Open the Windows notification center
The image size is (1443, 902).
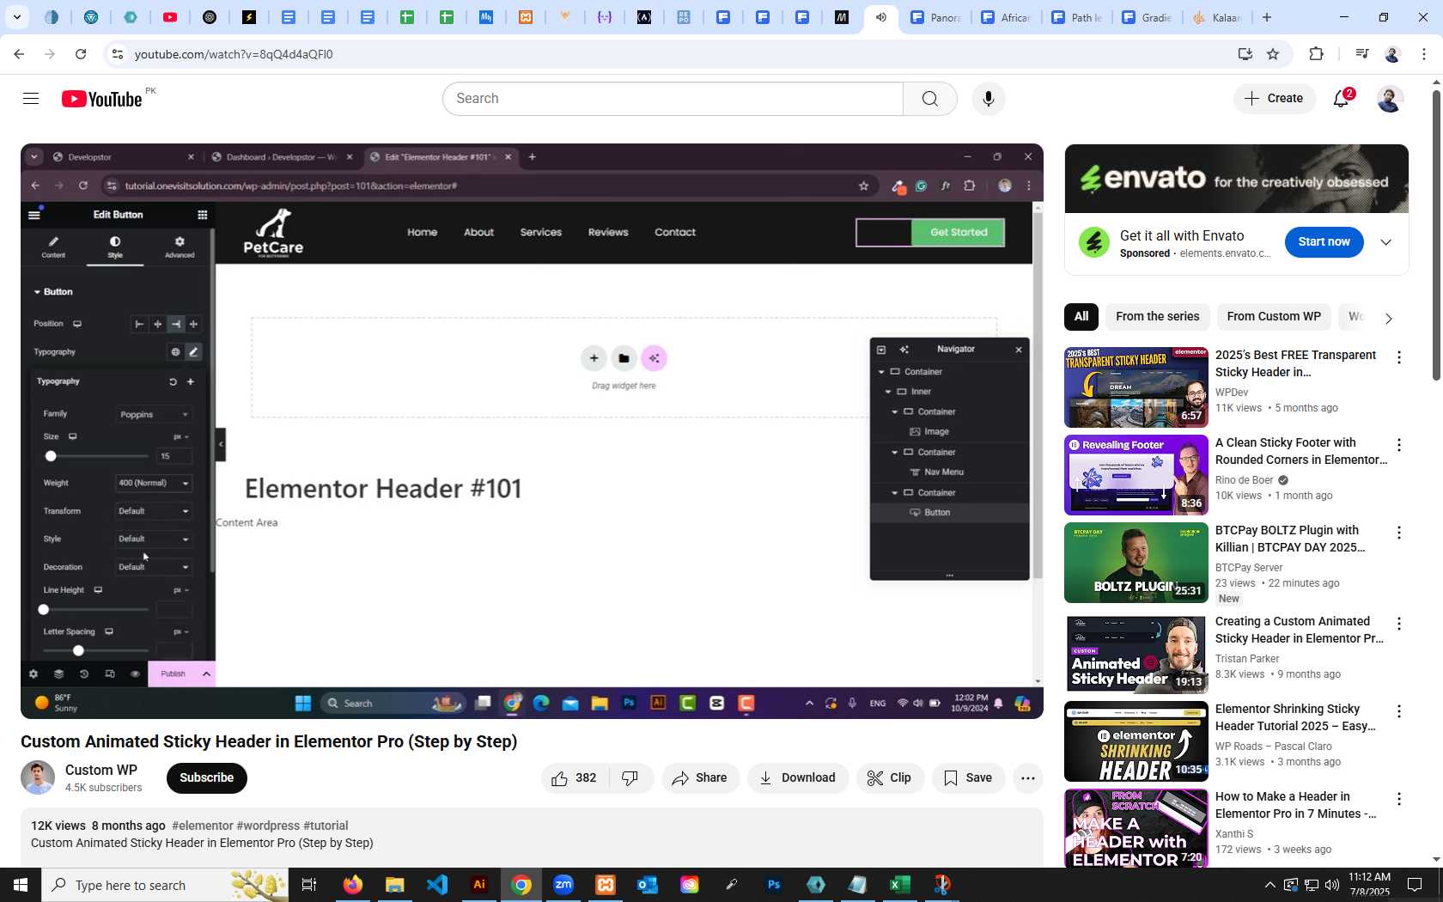click(x=1415, y=885)
